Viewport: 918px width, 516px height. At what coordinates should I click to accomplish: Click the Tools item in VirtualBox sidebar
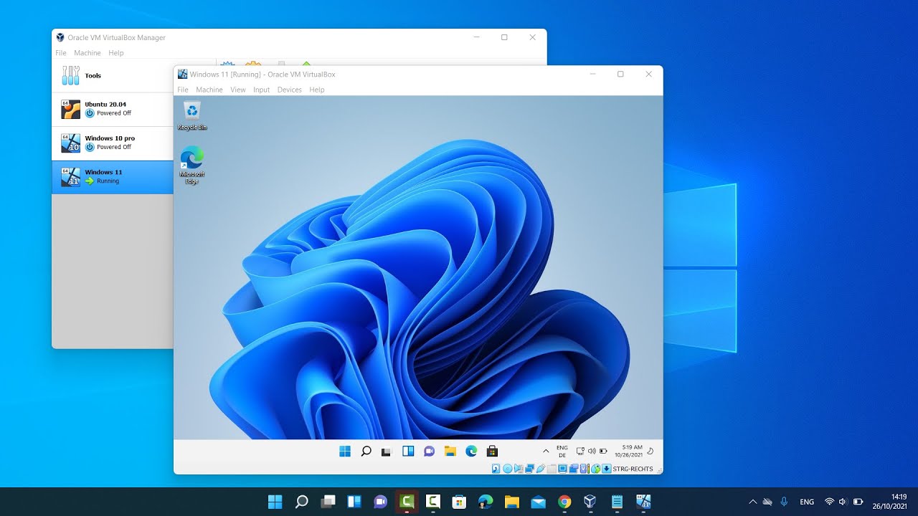(93, 75)
